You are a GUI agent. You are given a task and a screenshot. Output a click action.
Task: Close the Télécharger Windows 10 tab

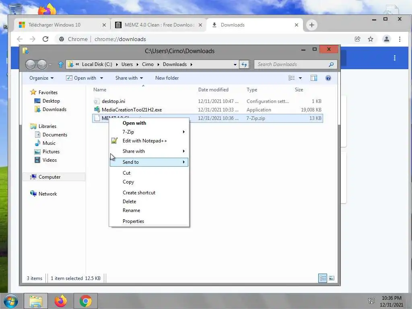click(104, 25)
